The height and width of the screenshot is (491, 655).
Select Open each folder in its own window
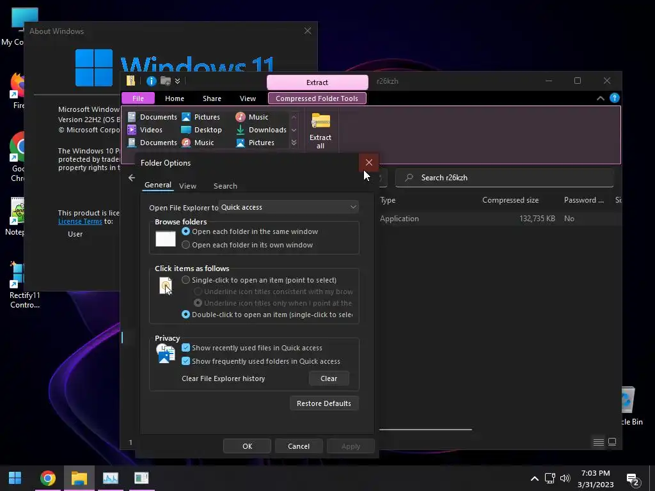pos(248,245)
